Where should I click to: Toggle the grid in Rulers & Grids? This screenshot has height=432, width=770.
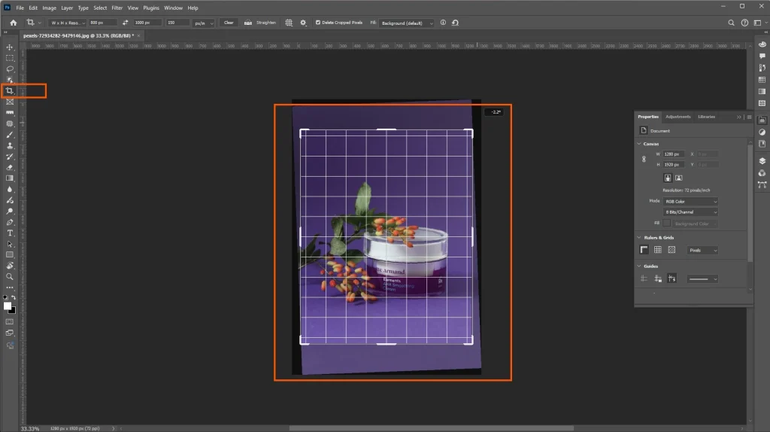point(657,250)
